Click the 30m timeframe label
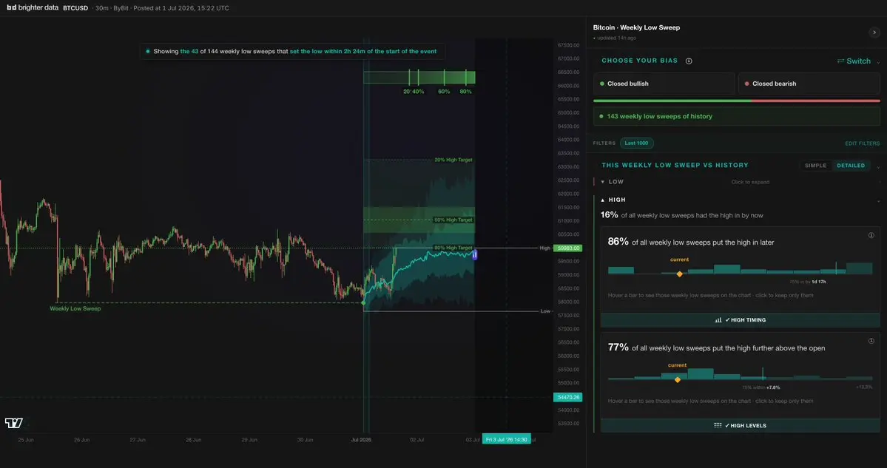 click(x=102, y=8)
